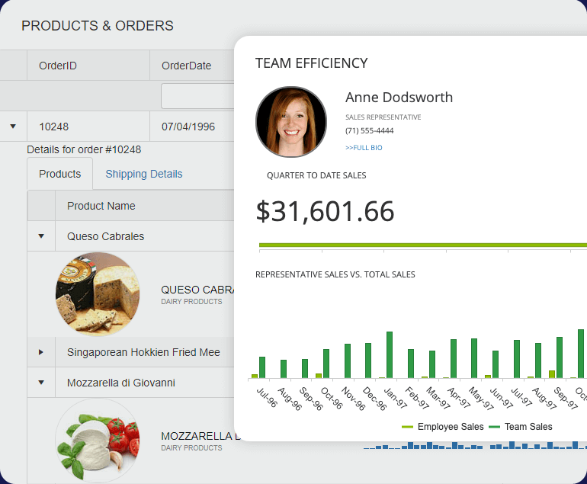Open the Queso Cabrales cheese image
Image resolution: width=587 pixels, height=484 pixels.
98,295
